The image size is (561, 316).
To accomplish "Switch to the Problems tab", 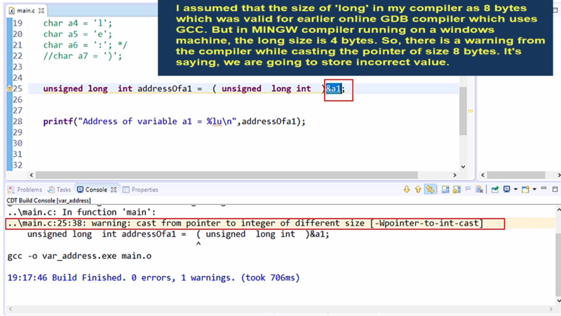I will click(25, 189).
